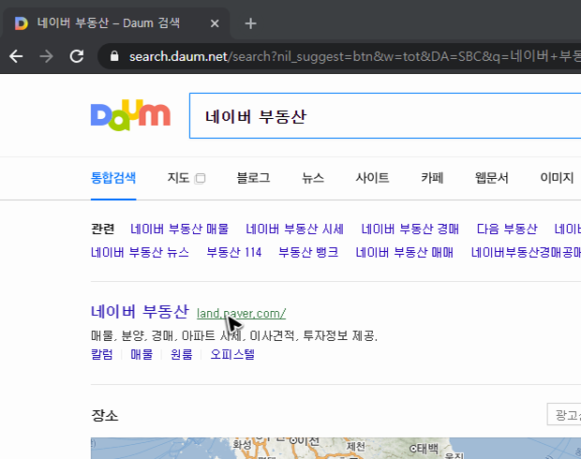Click related search 부동산 114
This screenshot has width=581, height=459.
click(234, 253)
